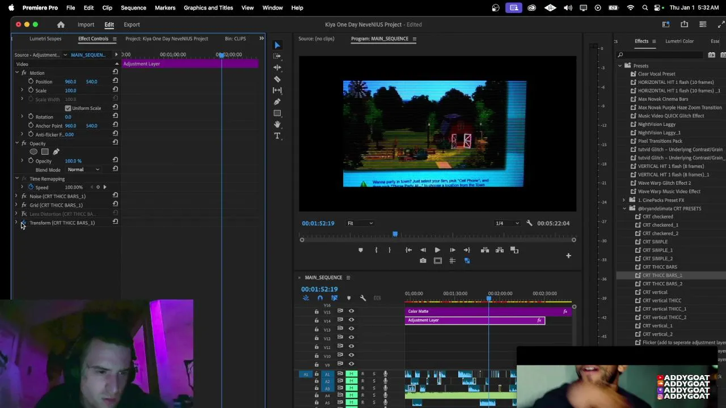The height and width of the screenshot is (408, 726).
Task: Toggle the lock on track V13
Action: pyautogui.click(x=316, y=329)
